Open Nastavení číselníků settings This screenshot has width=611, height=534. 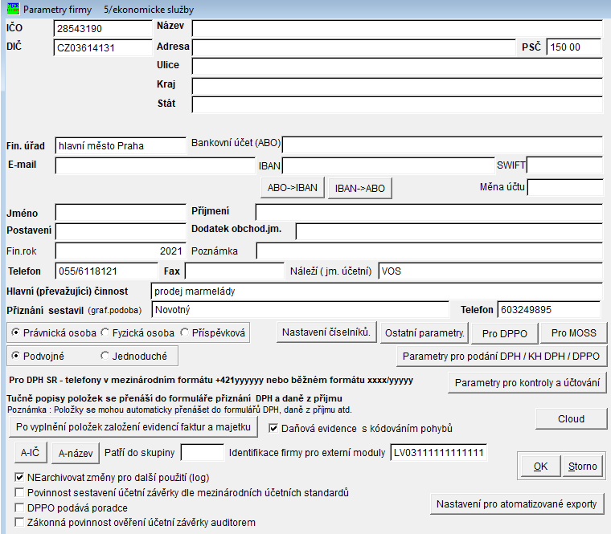[326, 332]
